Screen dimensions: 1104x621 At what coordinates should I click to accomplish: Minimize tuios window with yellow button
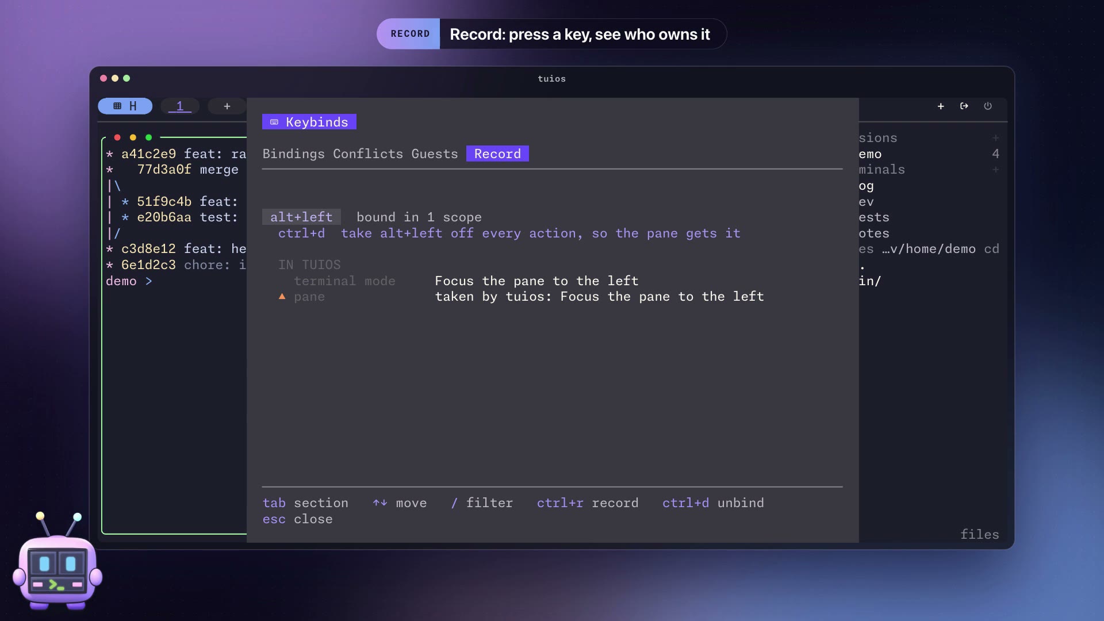pos(115,78)
